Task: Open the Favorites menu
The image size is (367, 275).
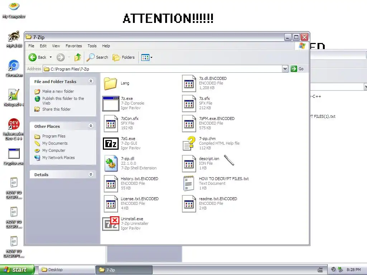Action: click(x=74, y=46)
